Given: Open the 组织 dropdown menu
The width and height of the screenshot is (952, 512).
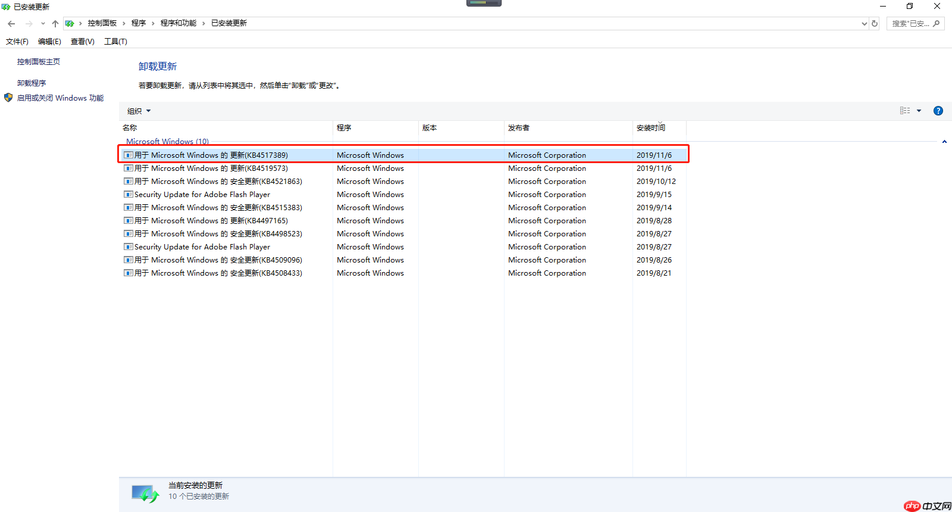Looking at the screenshot, I should tap(139, 111).
